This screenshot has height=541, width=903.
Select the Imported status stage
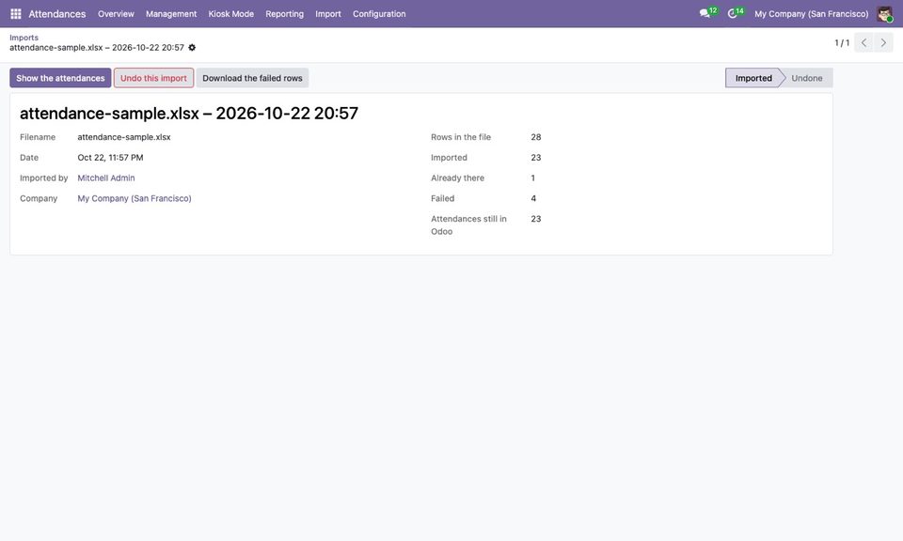[753, 78]
